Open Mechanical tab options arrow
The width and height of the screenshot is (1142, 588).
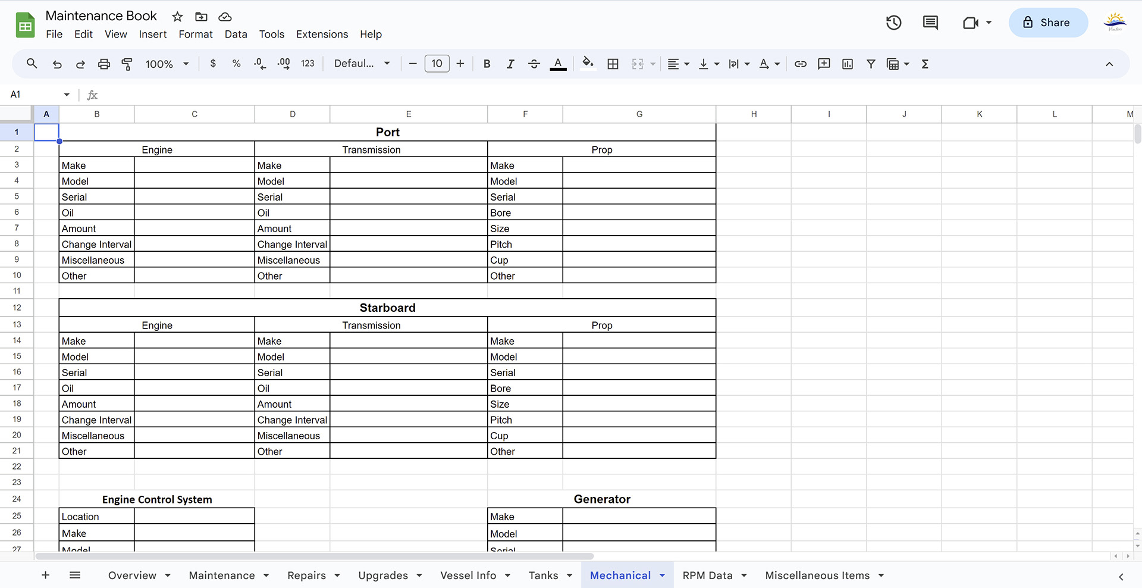pos(662,576)
